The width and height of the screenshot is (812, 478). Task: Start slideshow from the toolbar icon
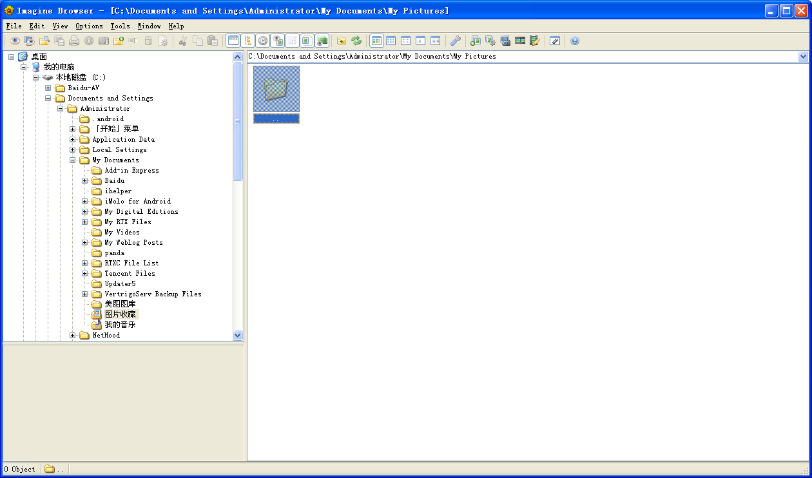pyautogui.click(x=30, y=41)
